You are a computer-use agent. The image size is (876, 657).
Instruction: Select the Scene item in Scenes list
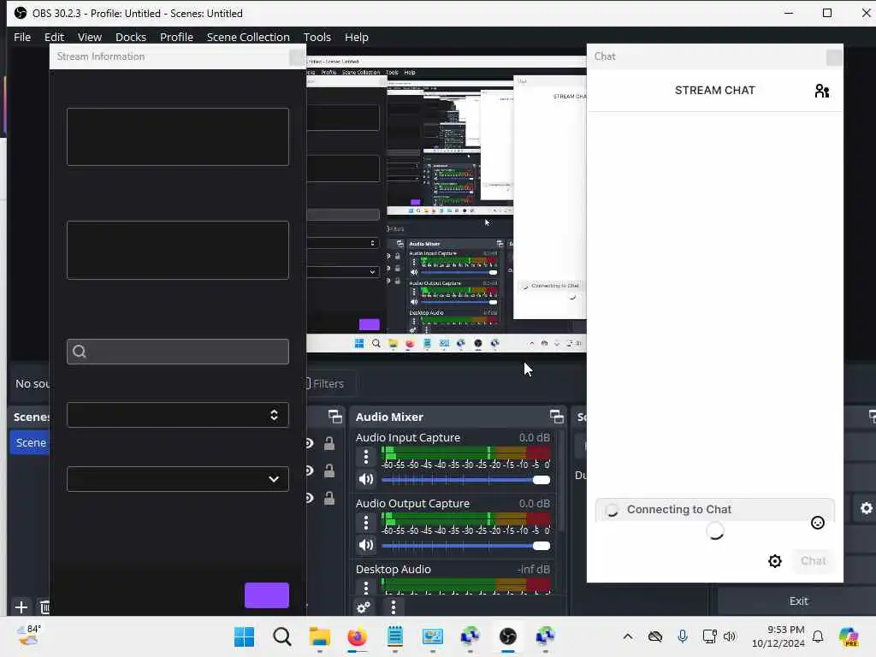pos(30,442)
